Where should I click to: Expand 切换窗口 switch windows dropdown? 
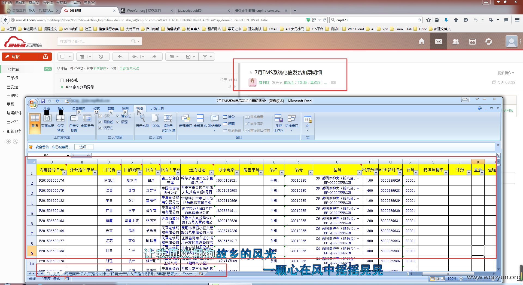(291, 130)
